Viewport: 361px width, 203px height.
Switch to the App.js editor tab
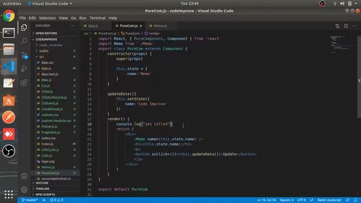coord(95,26)
